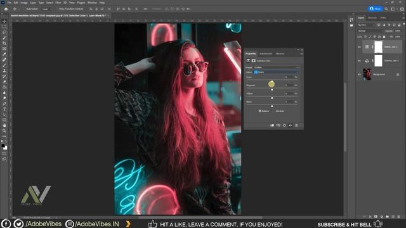Open the search magnifier icon at top right
406x228 pixels.
386,9
